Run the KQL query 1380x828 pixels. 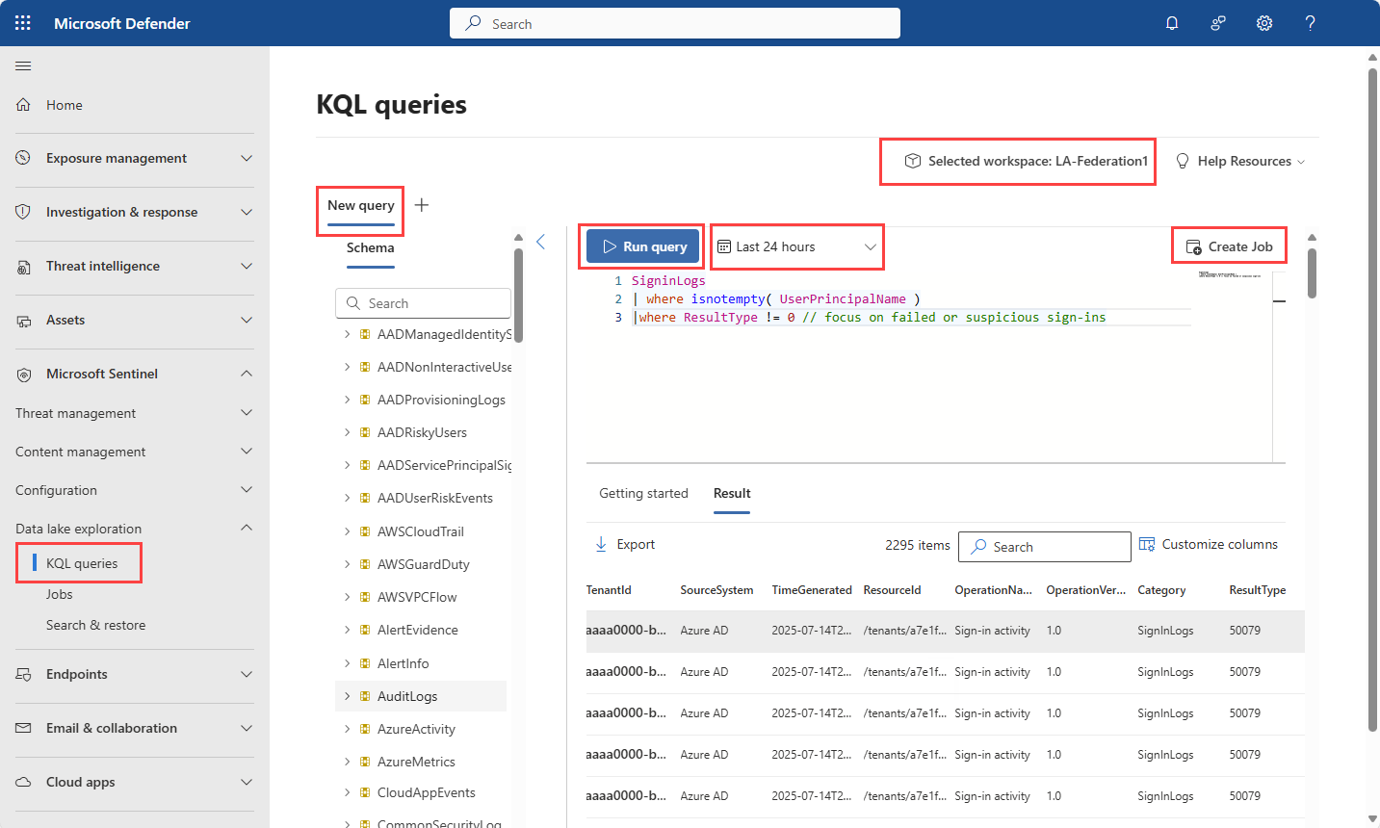click(x=643, y=246)
